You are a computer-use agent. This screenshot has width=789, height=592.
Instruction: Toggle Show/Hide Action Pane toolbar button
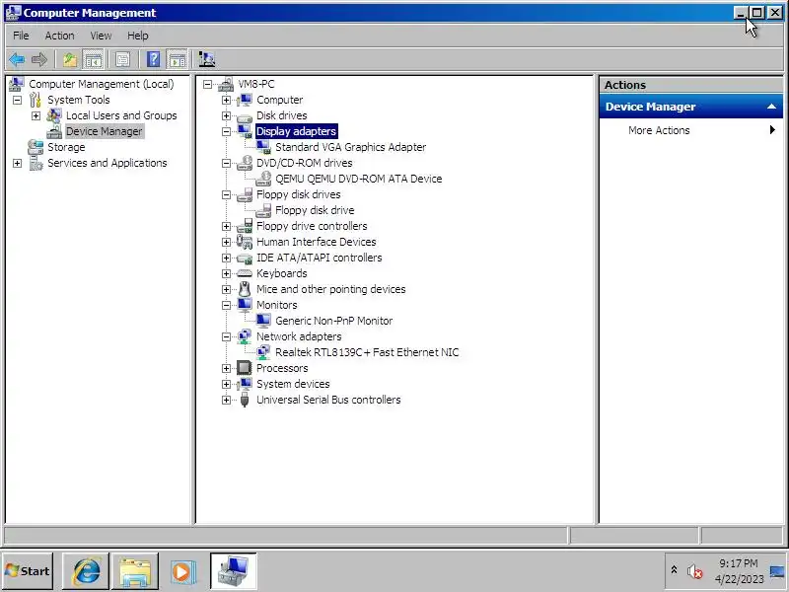[178, 59]
